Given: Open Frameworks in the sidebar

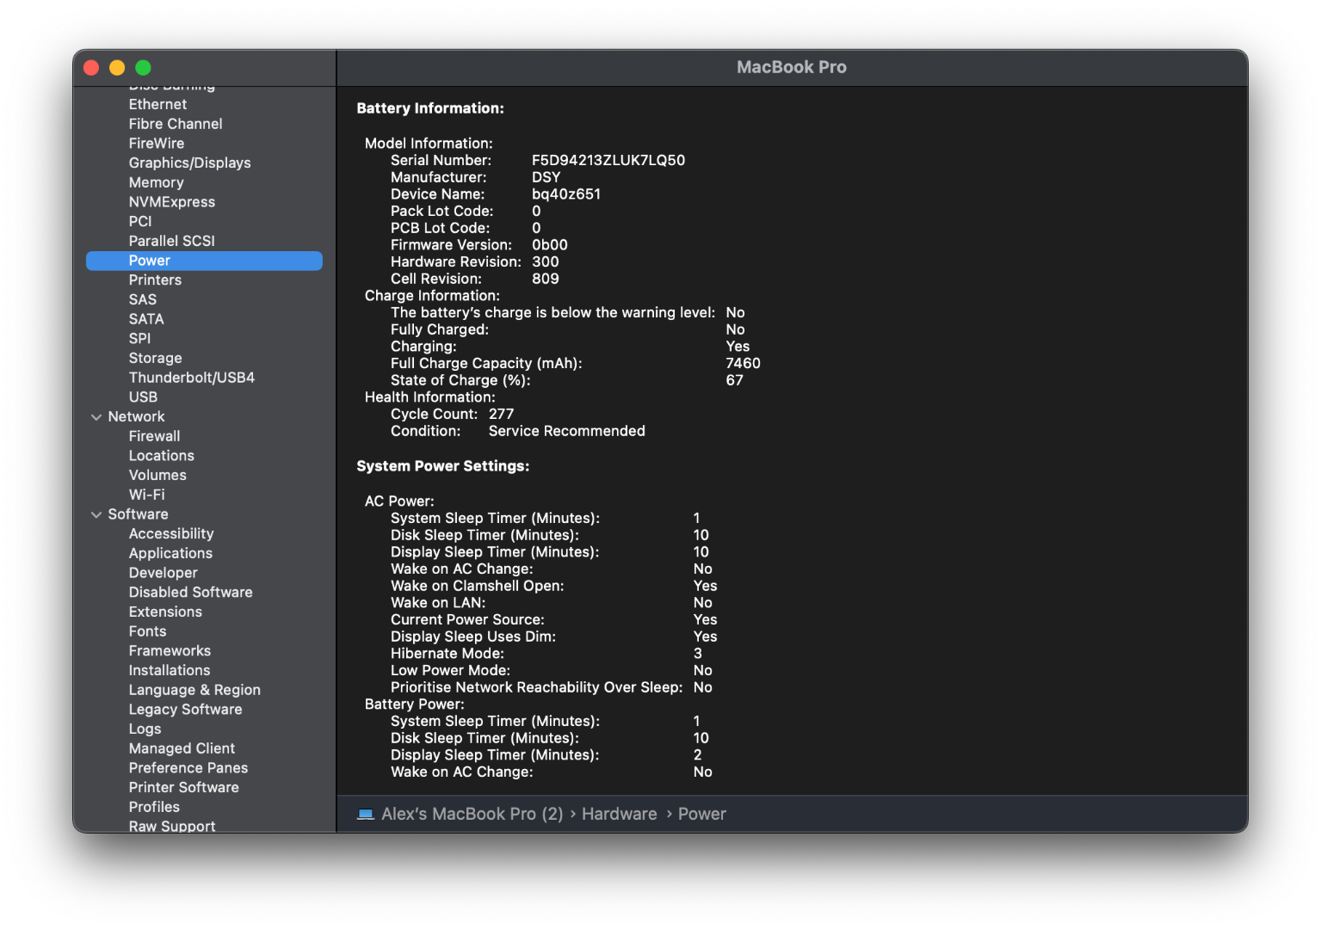Looking at the screenshot, I should point(170,651).
